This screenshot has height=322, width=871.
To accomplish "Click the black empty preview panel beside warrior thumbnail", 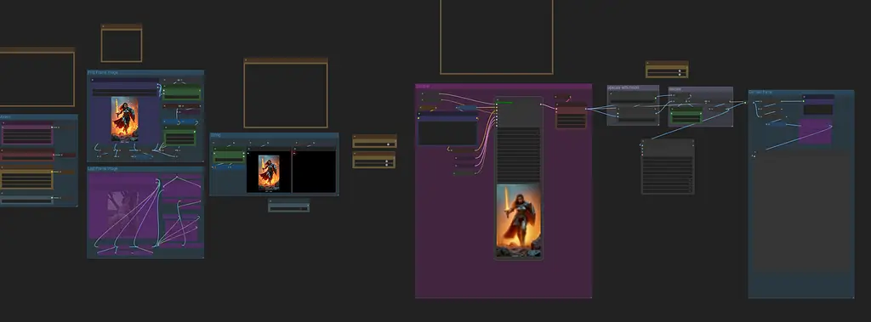I will 314,171.
